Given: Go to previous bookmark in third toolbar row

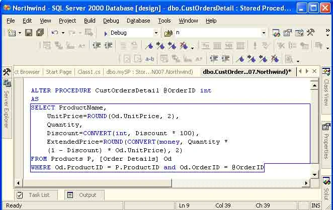Looking at the screenshot, I should [x=263, y=59].
